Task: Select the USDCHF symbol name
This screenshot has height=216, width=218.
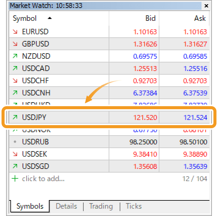Action: pyautogui.click(x=35, y=80)
